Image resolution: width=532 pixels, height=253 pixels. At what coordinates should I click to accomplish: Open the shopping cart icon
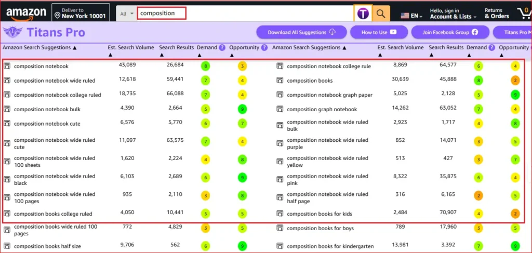pos(525,13)
